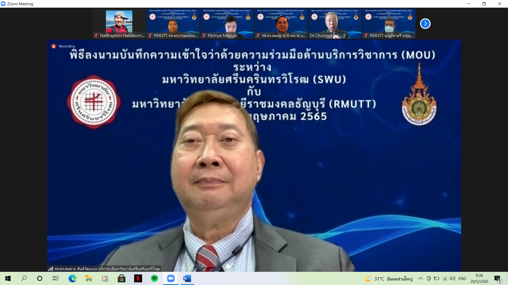The height and width of the screenshot is (285, 508).
Task: Click the muted mic icon on RMUTT-มนต์ชาตรี
Action: click(x=366, y=35)
